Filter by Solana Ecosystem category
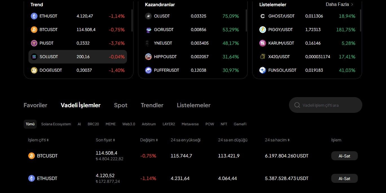The height and width of the screenshot is (193, 386). point(56,124)
